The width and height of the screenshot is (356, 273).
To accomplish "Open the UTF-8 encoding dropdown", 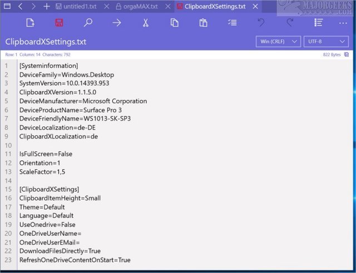I will (326, 42).
